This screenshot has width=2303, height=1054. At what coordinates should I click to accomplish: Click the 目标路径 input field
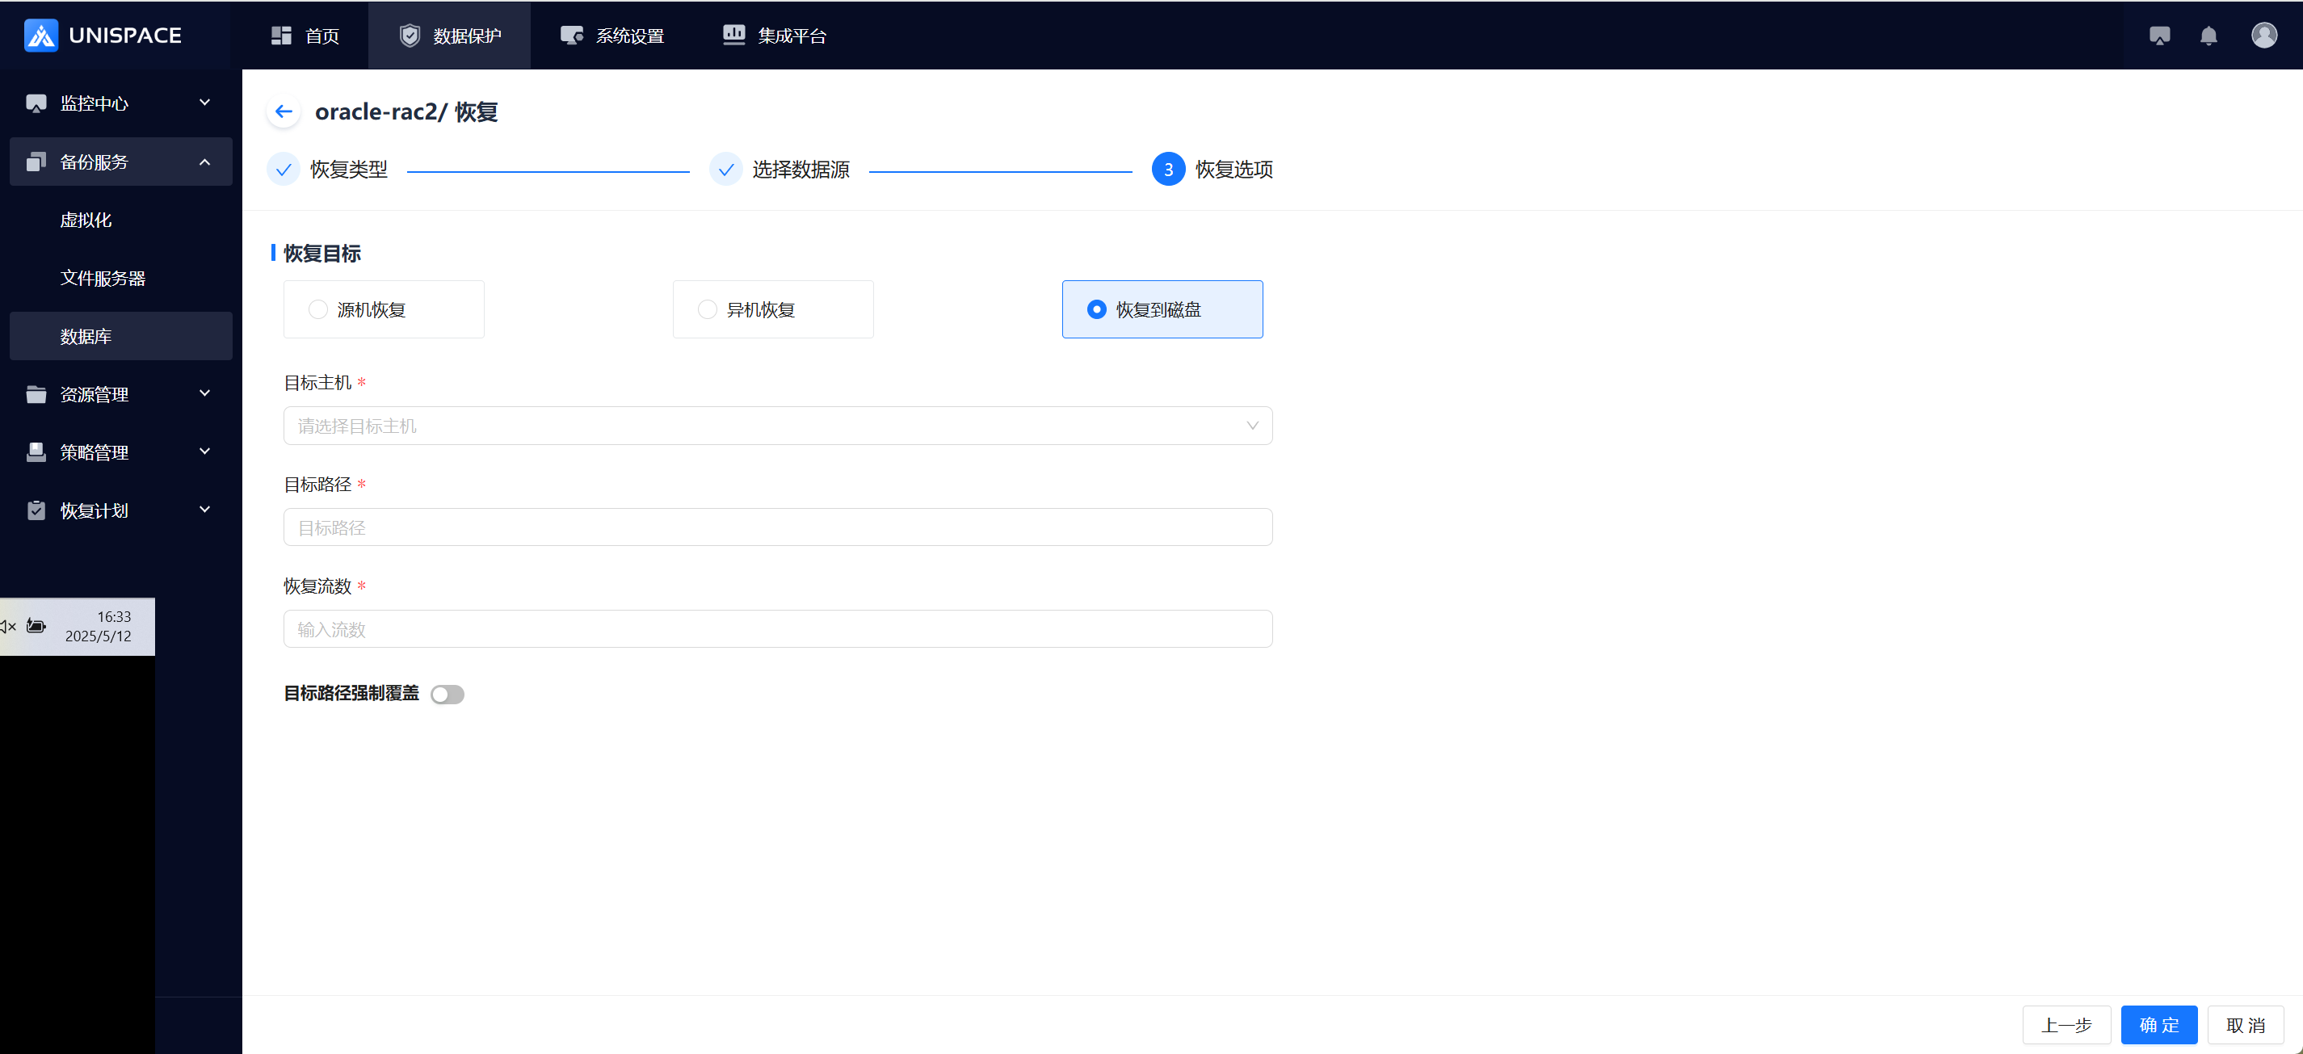(777, 527)
